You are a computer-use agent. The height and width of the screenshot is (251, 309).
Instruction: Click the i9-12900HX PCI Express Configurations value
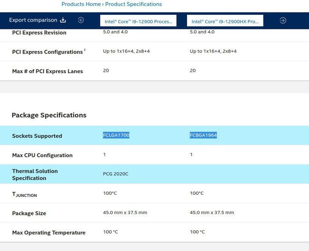click(213, 51)
